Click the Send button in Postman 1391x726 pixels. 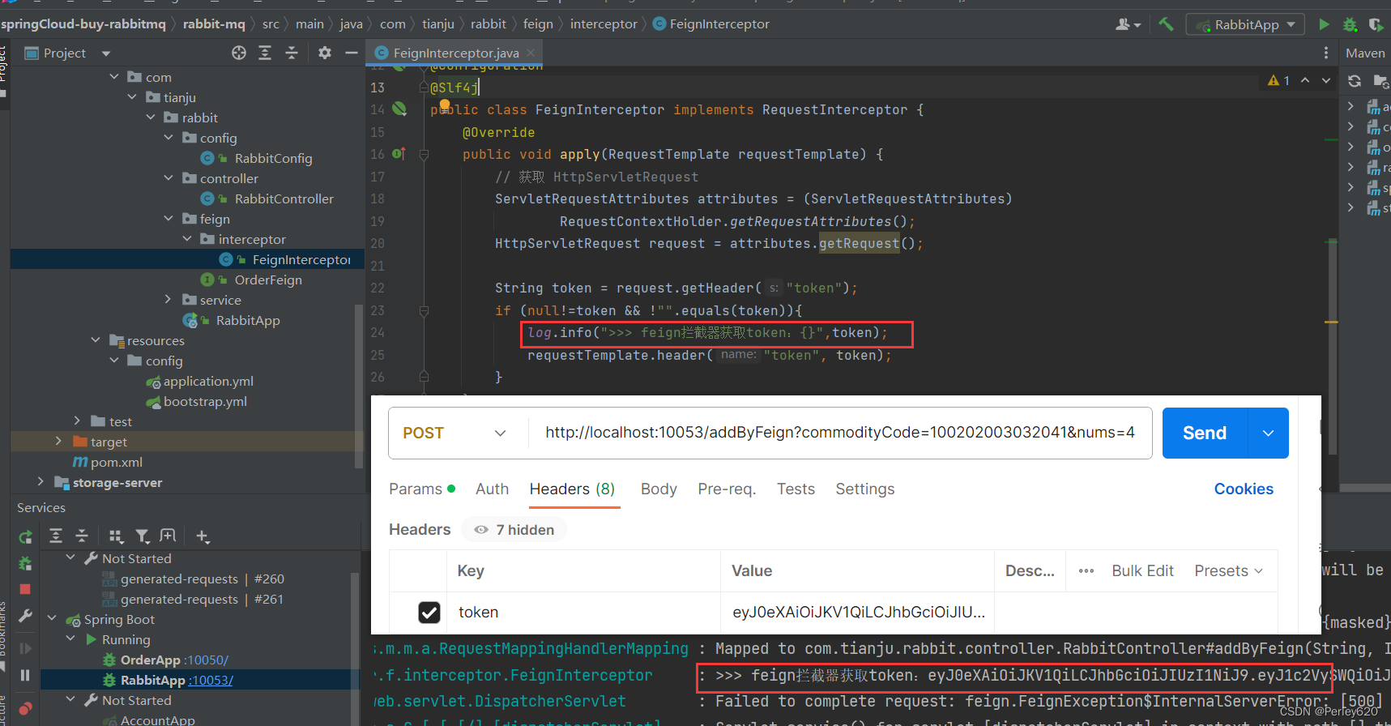(x=1205, y=433)
